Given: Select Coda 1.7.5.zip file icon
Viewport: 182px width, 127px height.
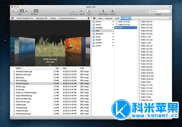Looking at the screenshot, I should tap(117, 22).
